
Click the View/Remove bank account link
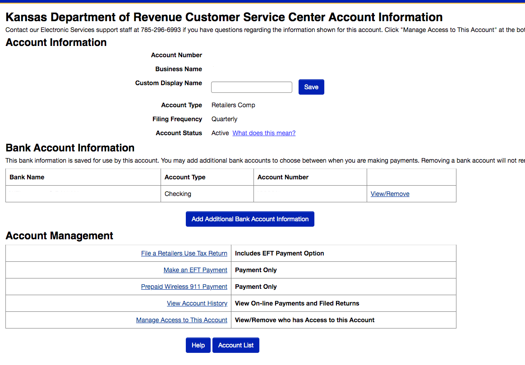(x=390, y=194)
